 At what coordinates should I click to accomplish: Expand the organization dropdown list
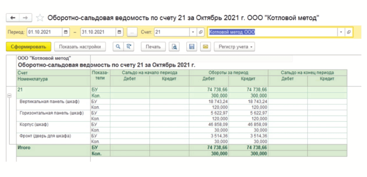(x=340, y=32)
